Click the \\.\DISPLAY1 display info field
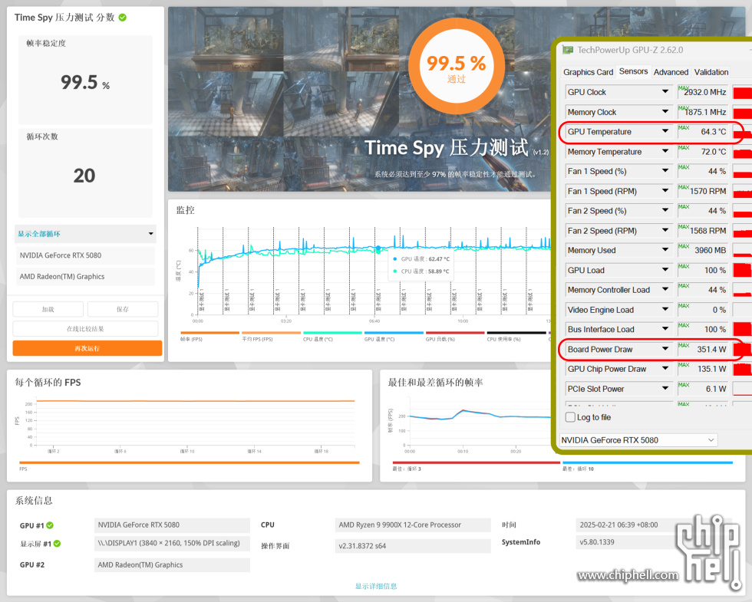 coord(172,543)
